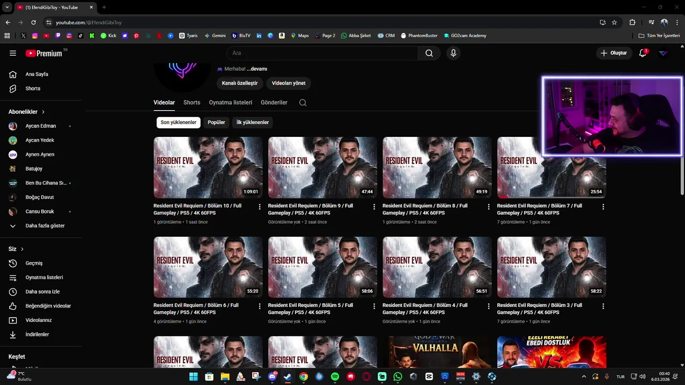Open options menu for Bölüm 6 video
The image size is (685, 385).
tap(260, 306)
